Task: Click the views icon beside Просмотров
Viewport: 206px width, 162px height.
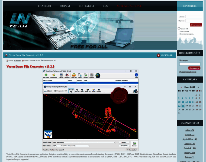Action: pyautogui.click(x=42, y=60)
